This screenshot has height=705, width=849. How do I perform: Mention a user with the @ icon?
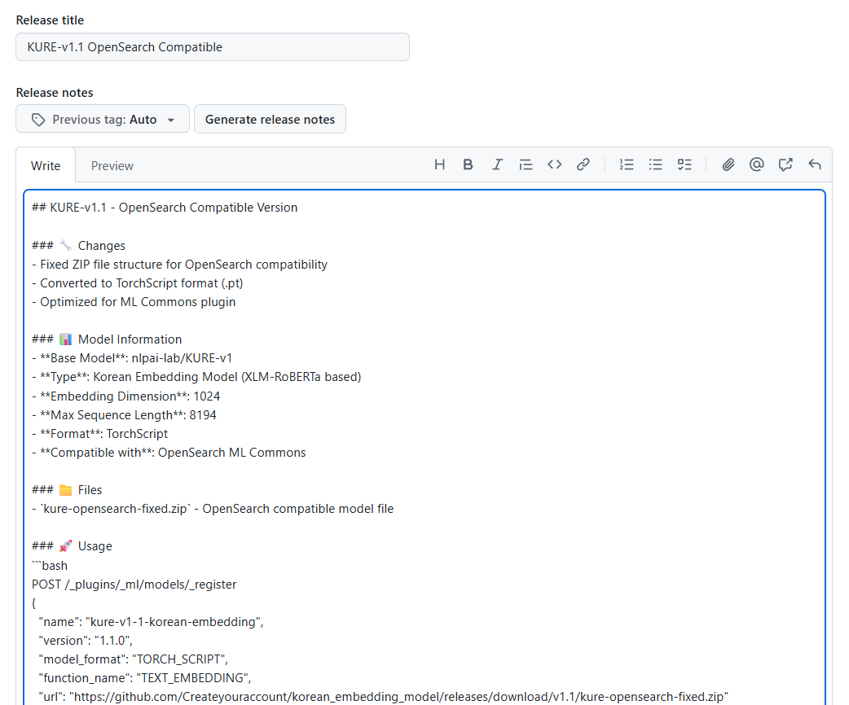tap(757, 164)
